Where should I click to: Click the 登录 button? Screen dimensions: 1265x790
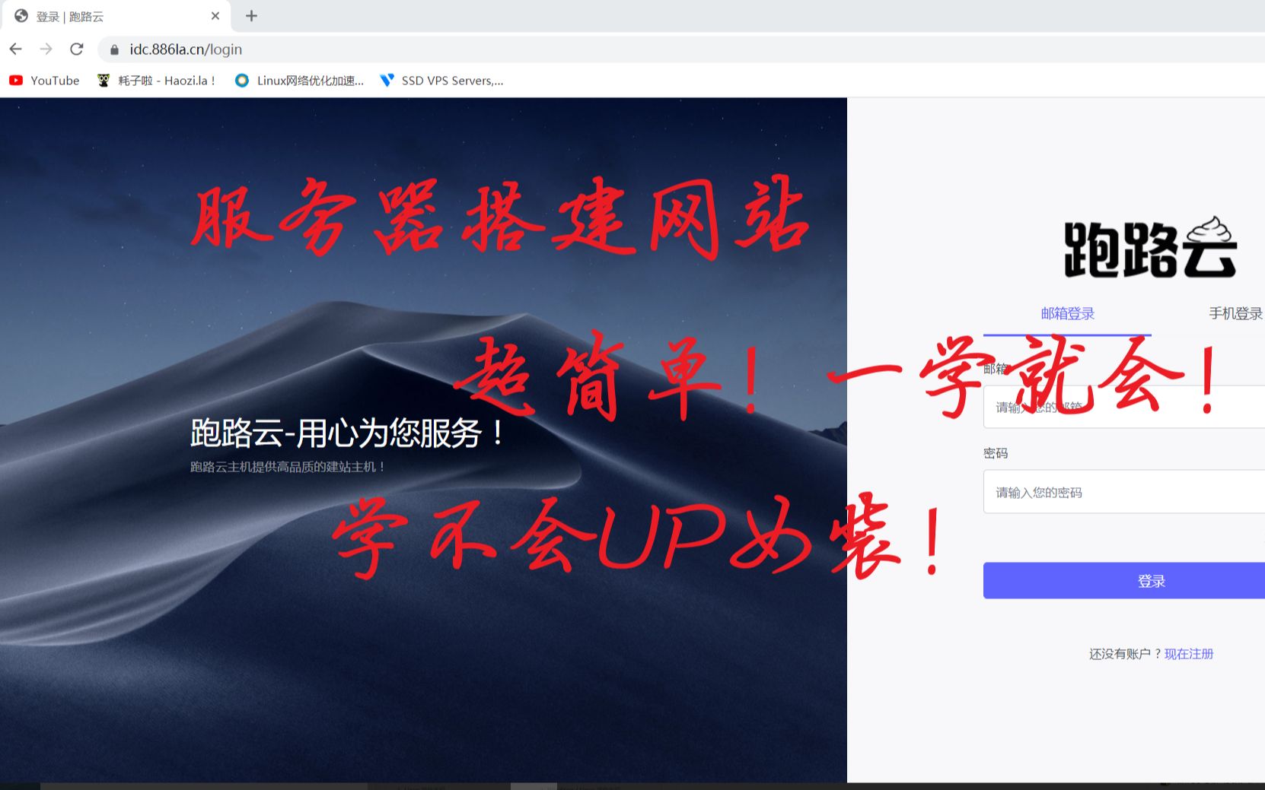click(x=1152, y=580)
